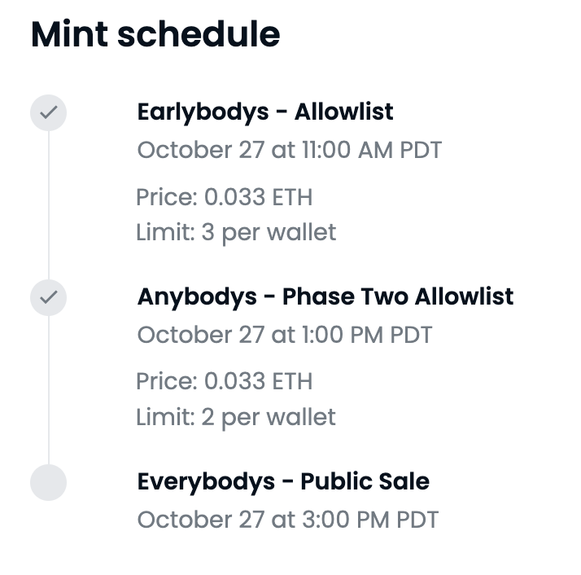
Task: Select the Anybodys - Phase Two Allowlist title
Action: pos(325,296)
